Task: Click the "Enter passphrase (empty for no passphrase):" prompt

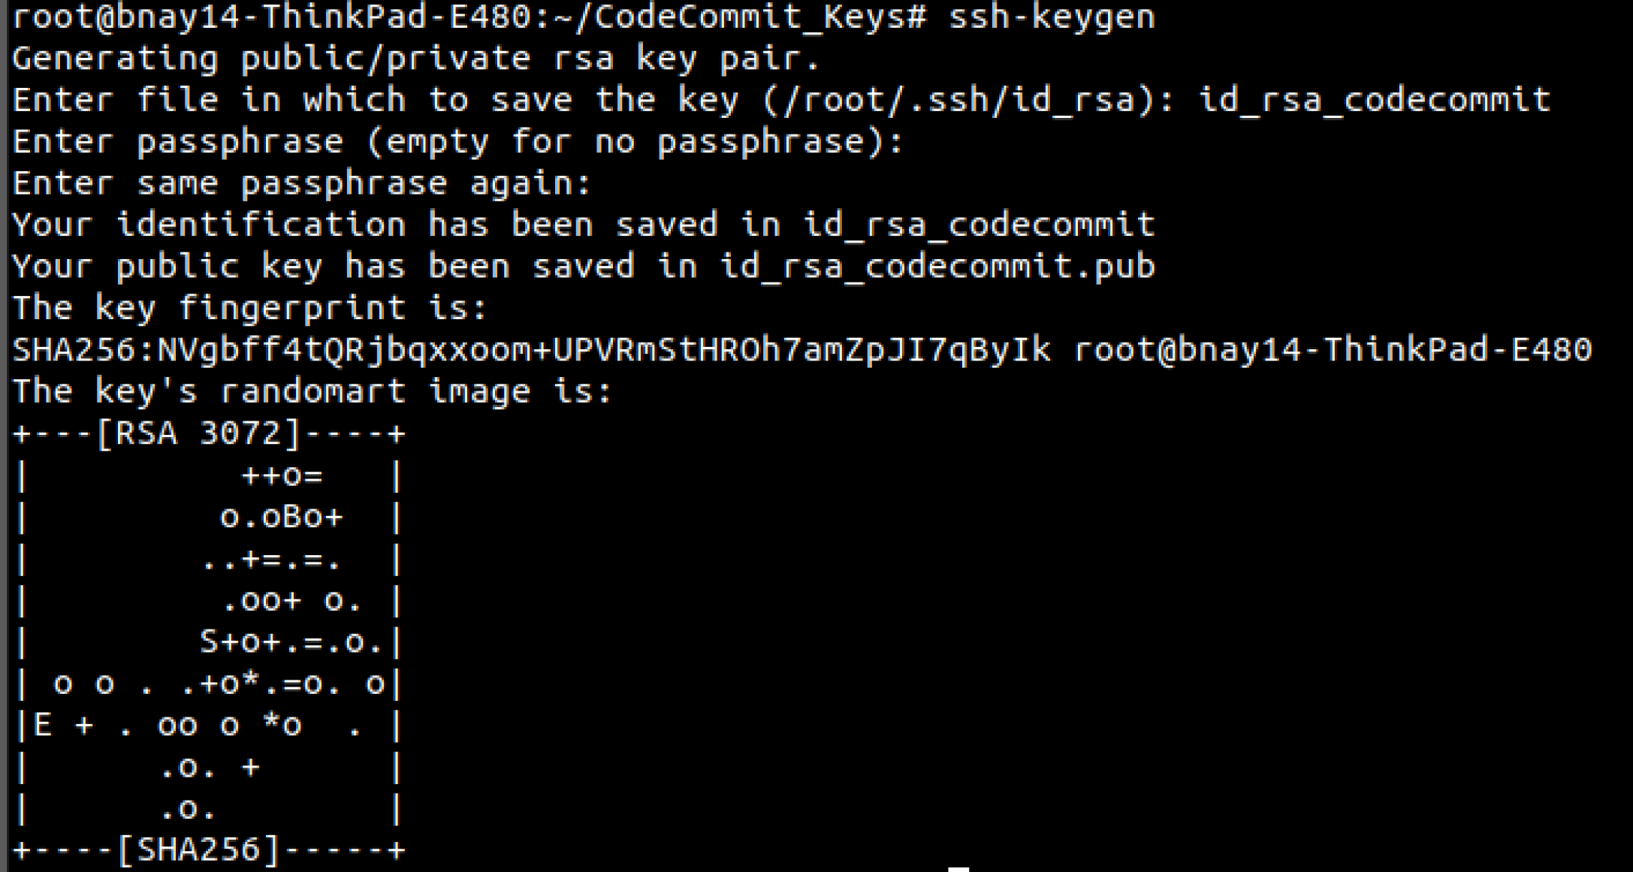Action: (x=458, y=142)
